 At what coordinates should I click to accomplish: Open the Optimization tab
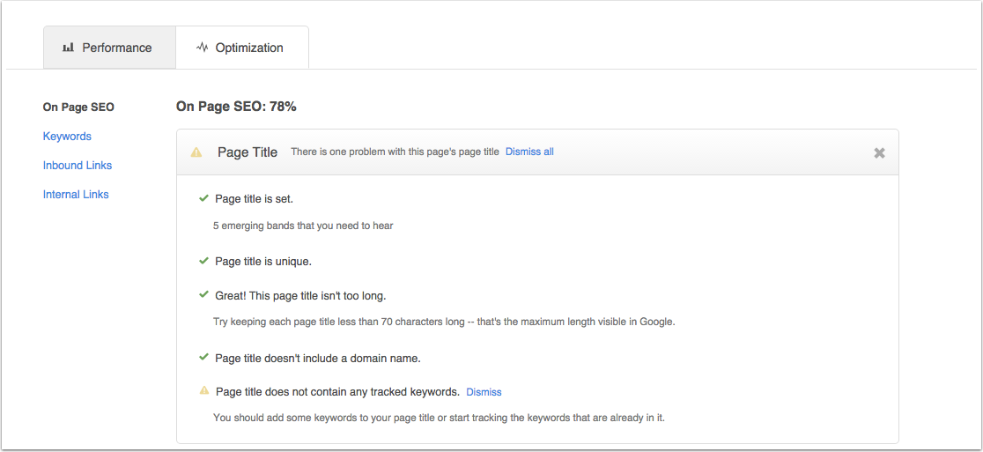tap(242, 48)
